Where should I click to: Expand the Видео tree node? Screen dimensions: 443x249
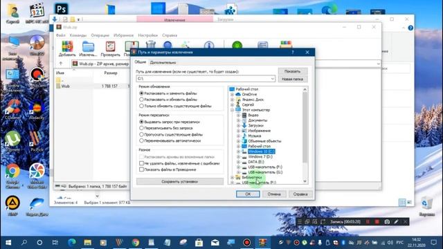pos(238,116)
